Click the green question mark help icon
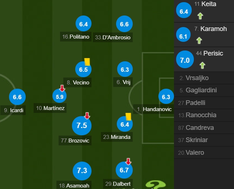The image size is (234, 189). coord(156,185)
